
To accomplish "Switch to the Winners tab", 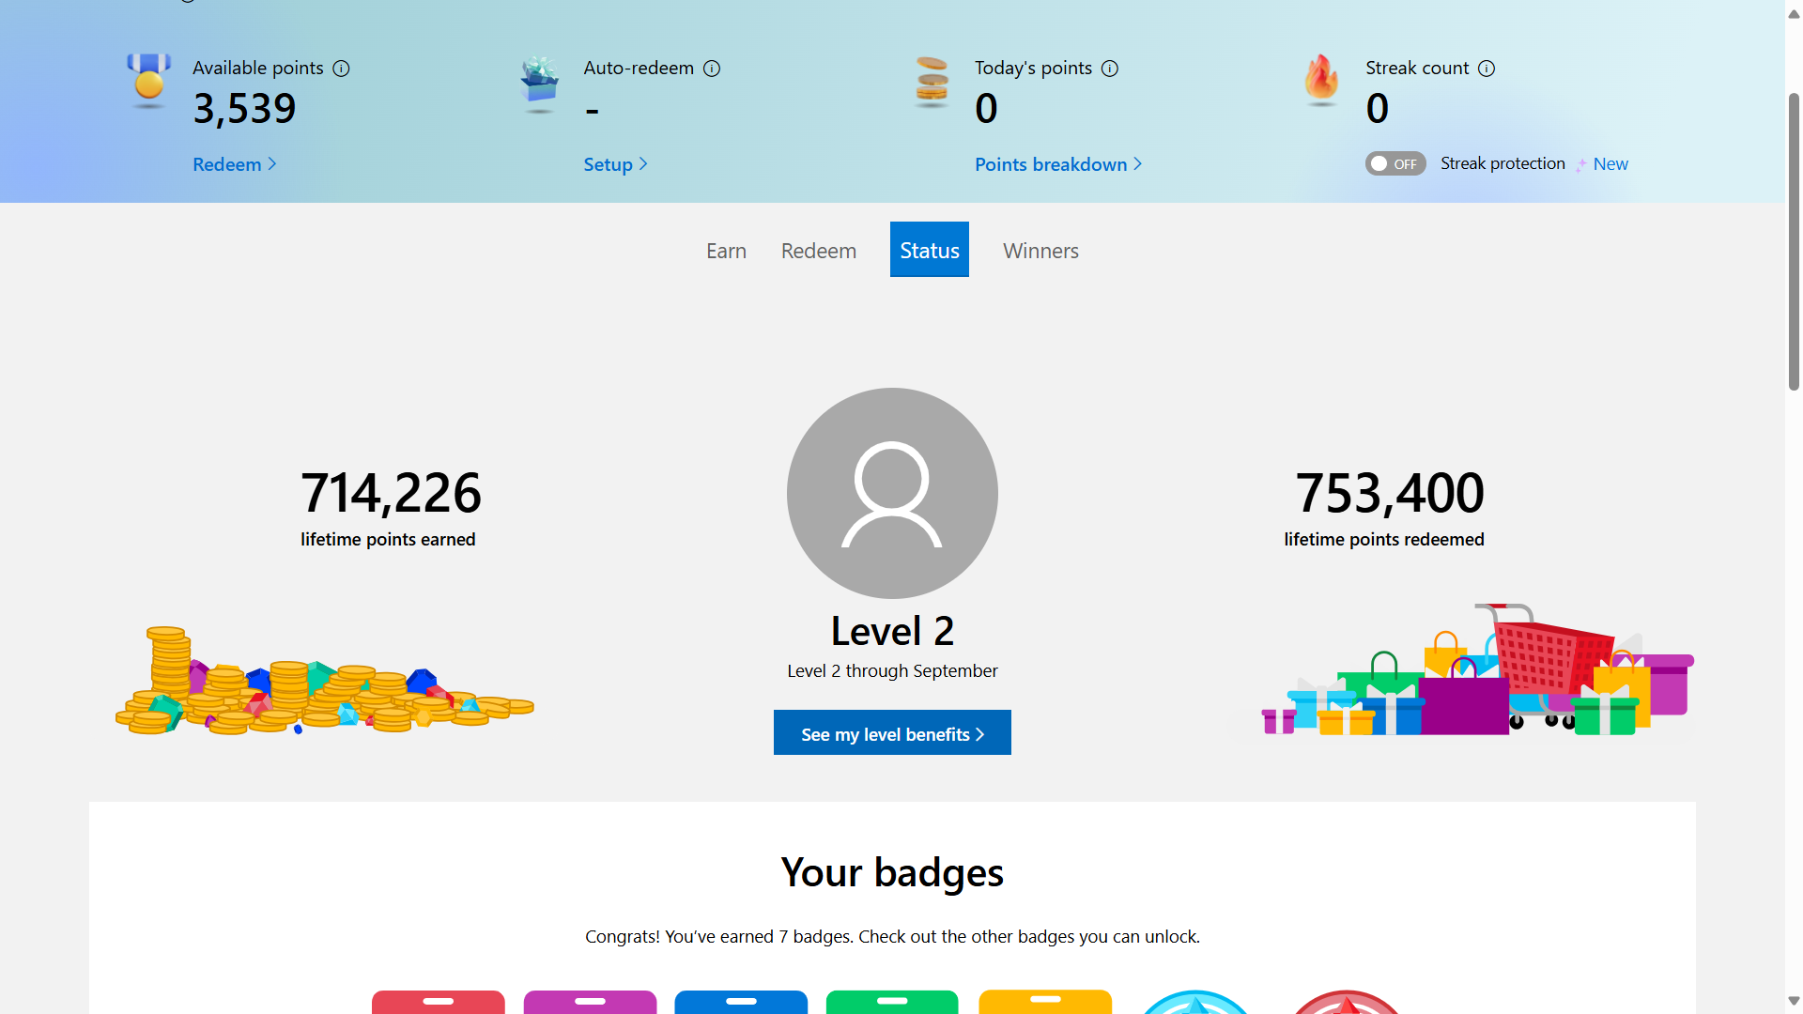I will (x=1040, y=250).
